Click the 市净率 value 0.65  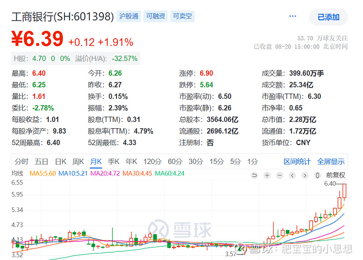coord(296,108)
